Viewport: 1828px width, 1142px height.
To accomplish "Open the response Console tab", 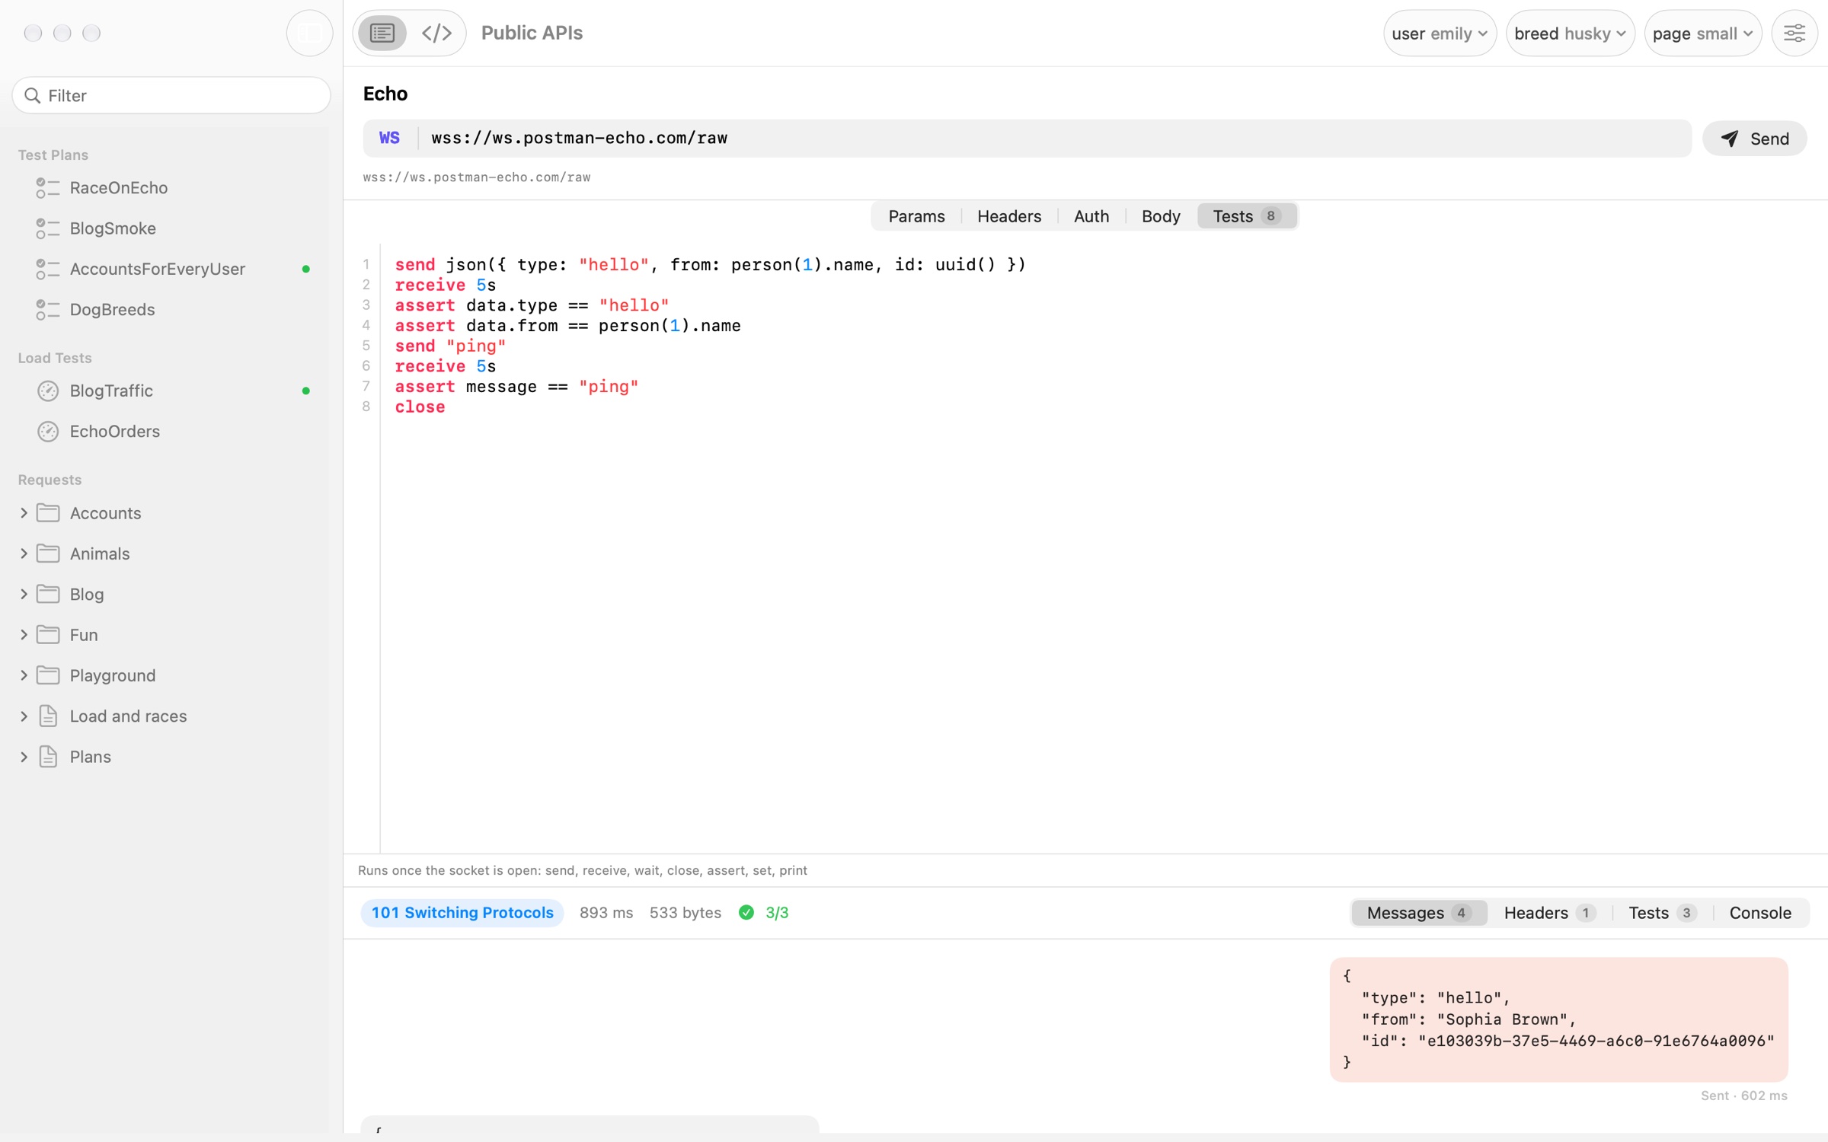I will click(1759, 913).
